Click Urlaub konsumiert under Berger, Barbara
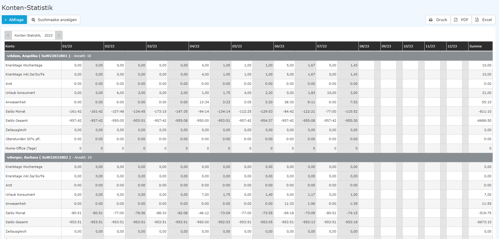The width and height of the screenshot is (499, 239). [x=20, y=195]
